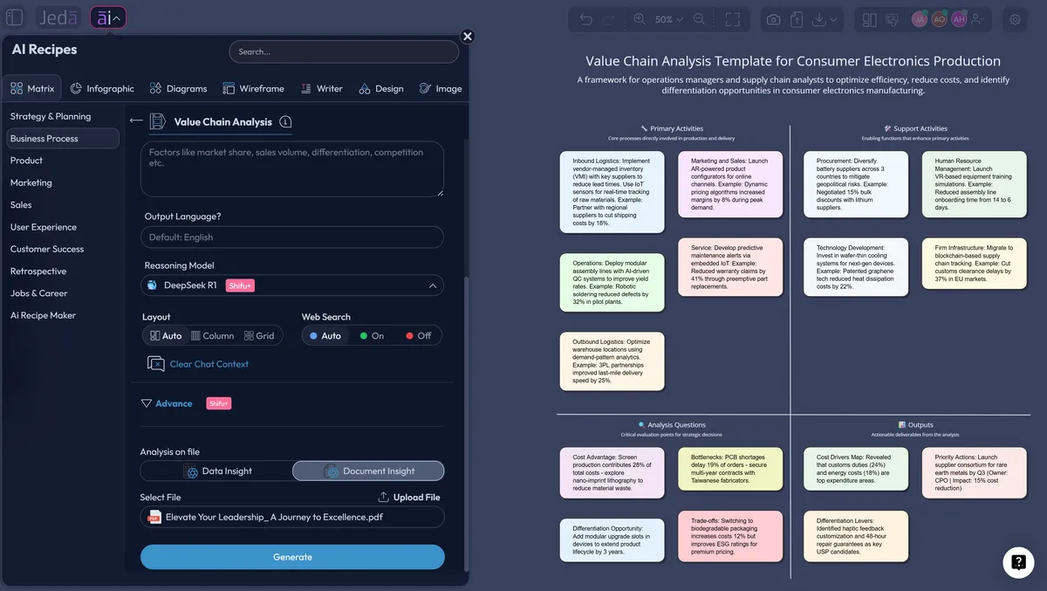Click the zoom out magnifier icon
This screenshot has width=1047, height=591.
click(699, 19)
